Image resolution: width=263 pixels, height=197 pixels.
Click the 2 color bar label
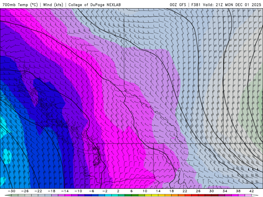(118, 191)
